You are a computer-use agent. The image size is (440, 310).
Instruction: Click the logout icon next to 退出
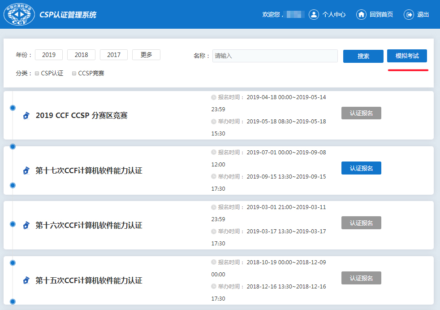pyautogui.click(x=409, y=14)
